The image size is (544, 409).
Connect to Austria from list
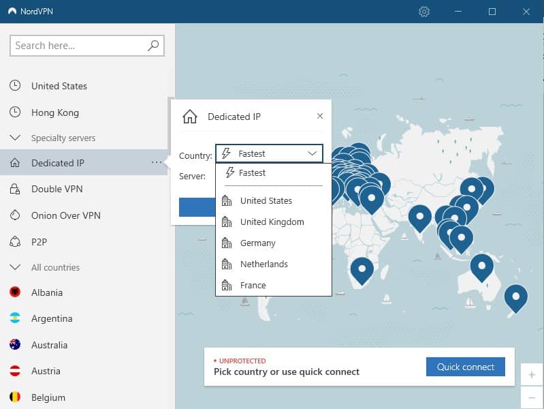click(84, 371)
